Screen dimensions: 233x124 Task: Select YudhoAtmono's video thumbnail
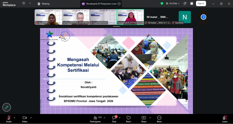coord(103,17)
